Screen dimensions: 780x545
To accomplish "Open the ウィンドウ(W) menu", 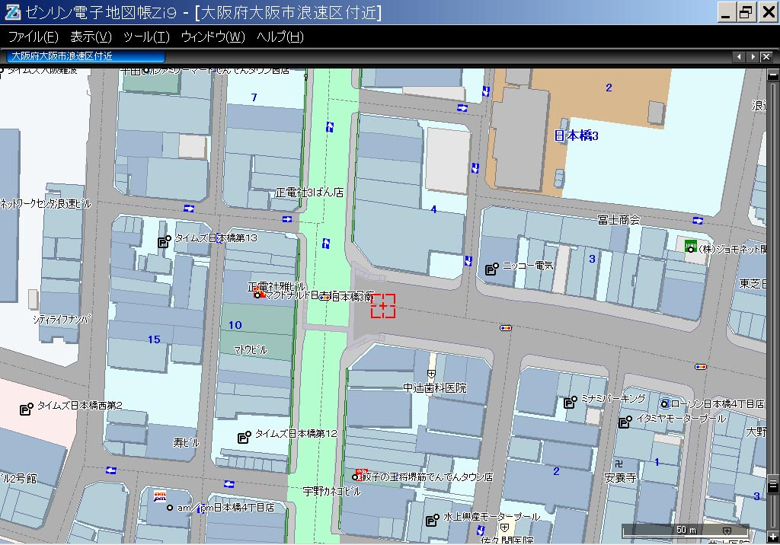I will tap(213, 37).
